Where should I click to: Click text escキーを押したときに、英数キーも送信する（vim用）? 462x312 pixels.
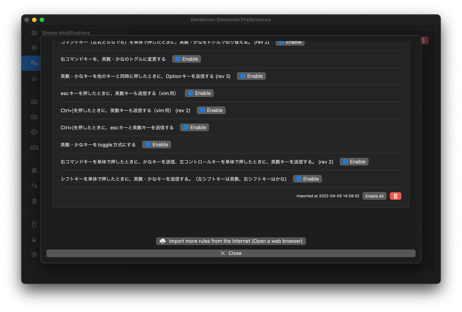pyautogui.click(x=119, y=93)
